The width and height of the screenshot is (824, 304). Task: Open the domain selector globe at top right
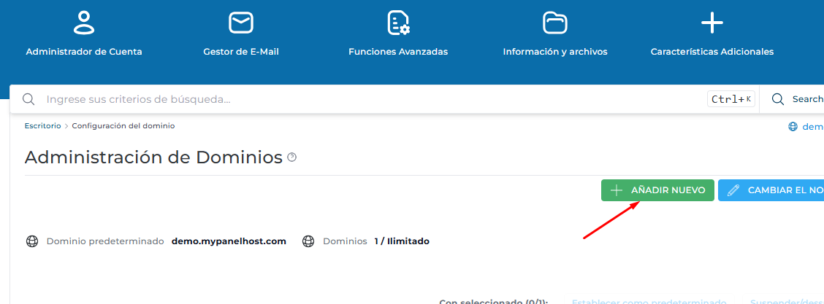pyautogui.click(x=793, y=126)
